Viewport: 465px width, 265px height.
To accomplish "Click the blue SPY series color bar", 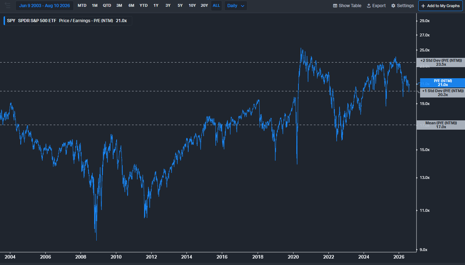I will tap(4, 21).
